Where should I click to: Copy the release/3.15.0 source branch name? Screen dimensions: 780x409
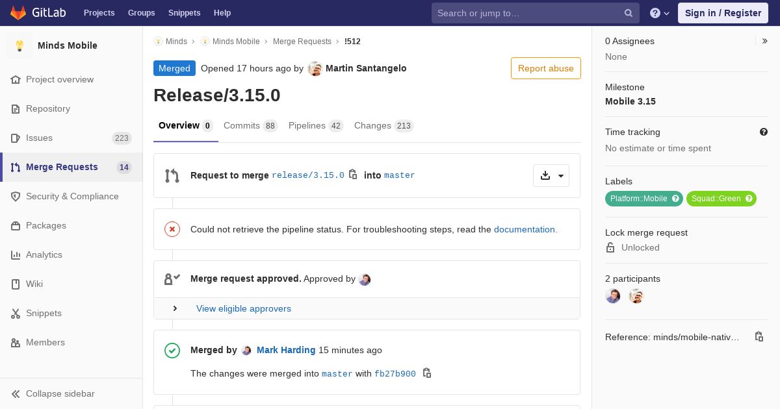point(353,175)
